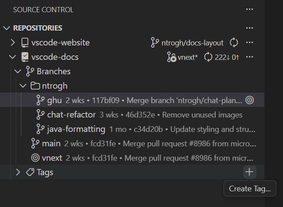Collapse the Repositories section
Image resolution: width=283 pixels, height=207 pixels.
click(7, 28)
